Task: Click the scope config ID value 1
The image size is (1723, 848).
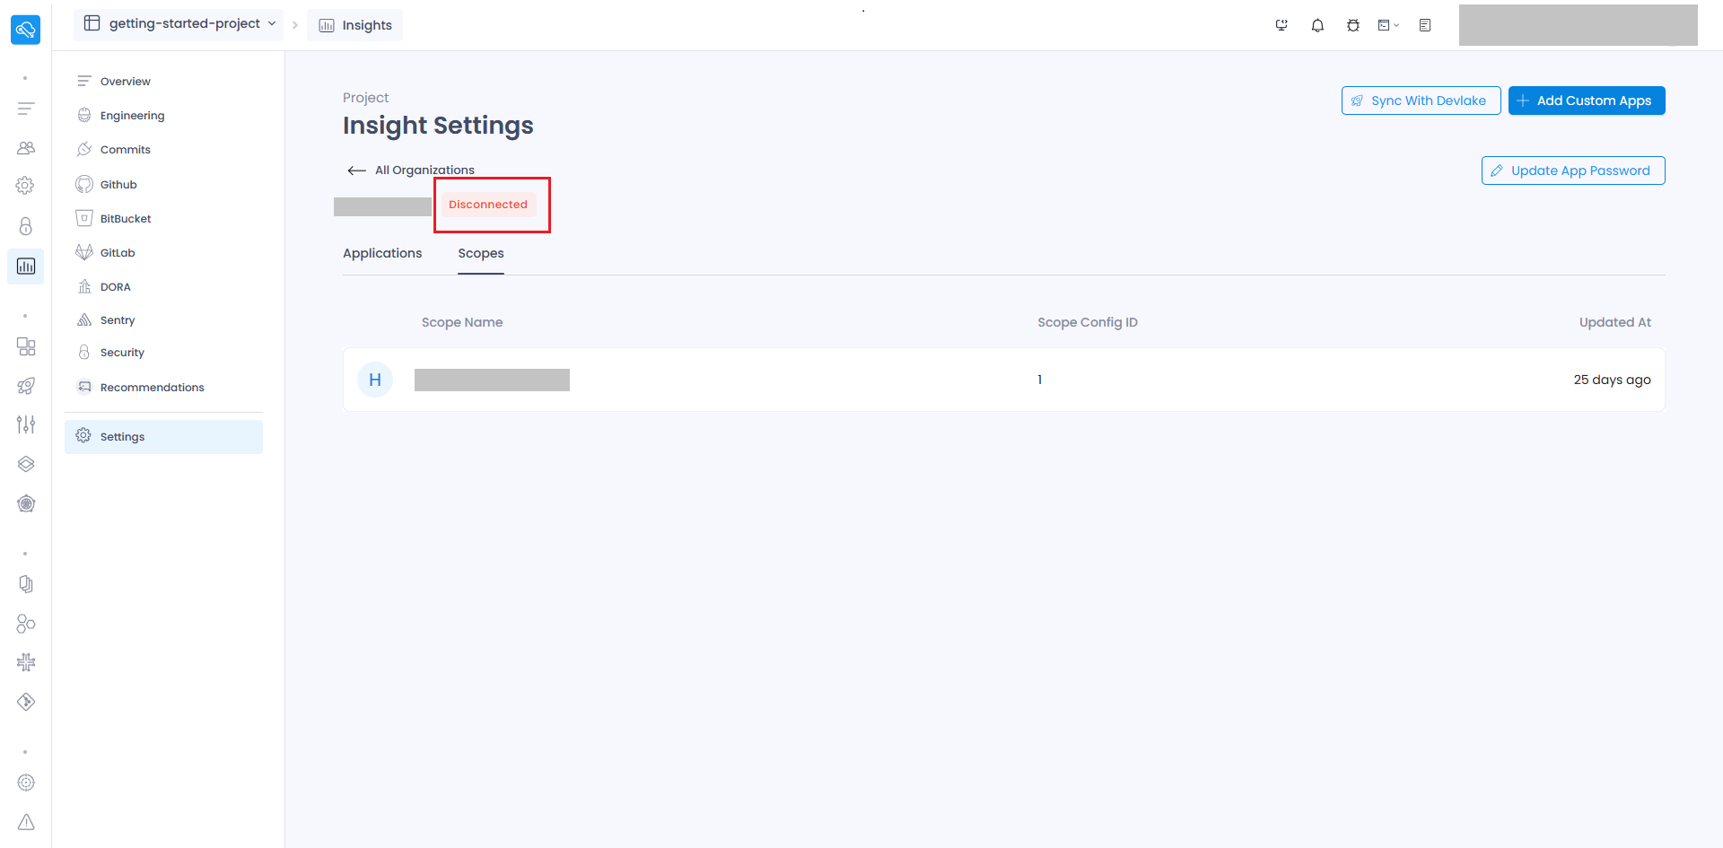Action: pos(1039,380)
